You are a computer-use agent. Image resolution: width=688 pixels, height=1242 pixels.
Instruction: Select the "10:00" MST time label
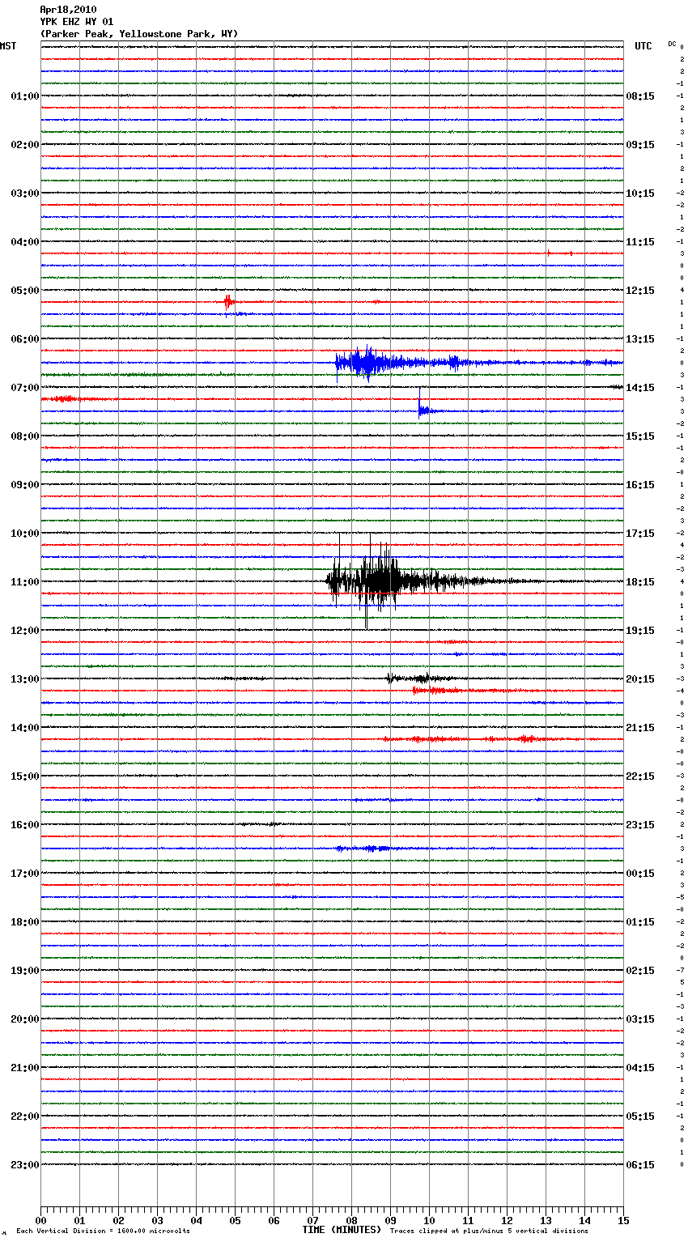point(25,534)
